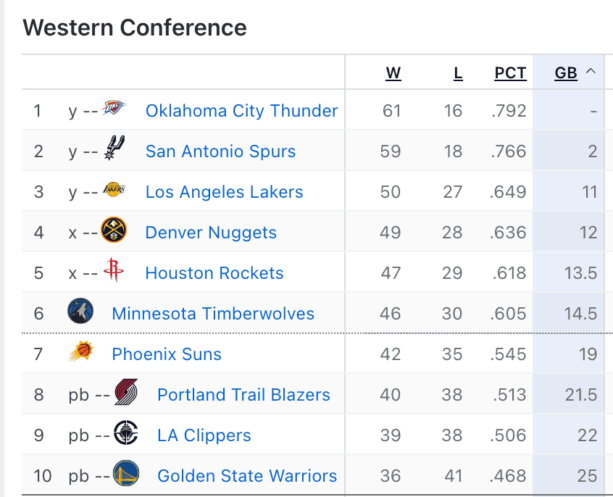Viewport: 613px width, 497px height.
Task: Select the Phoenix Suns team link
Action: (167, 354)
